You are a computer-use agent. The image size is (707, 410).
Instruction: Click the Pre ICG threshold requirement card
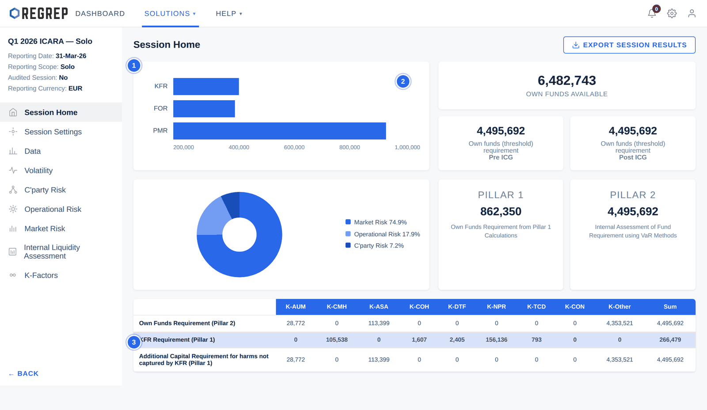coord(501,143)
